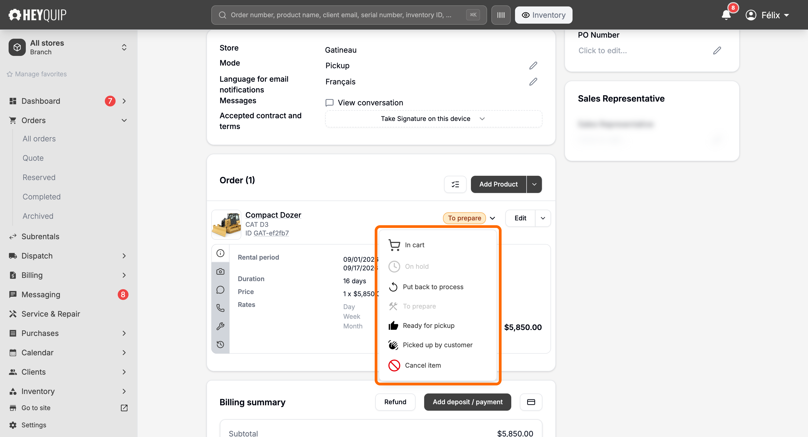808x437 pixels.
Task: Select Picked up by customer
Action: click(438, 345)
